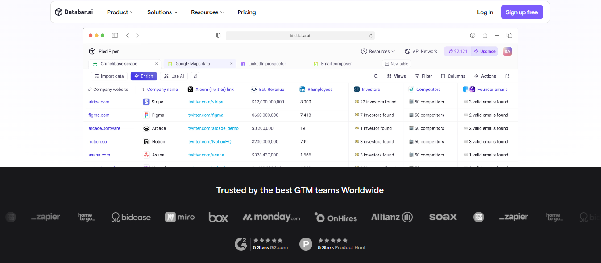The image size is (601, 263).
Task: Click the Founder emails column header
Action: point(485,90)
